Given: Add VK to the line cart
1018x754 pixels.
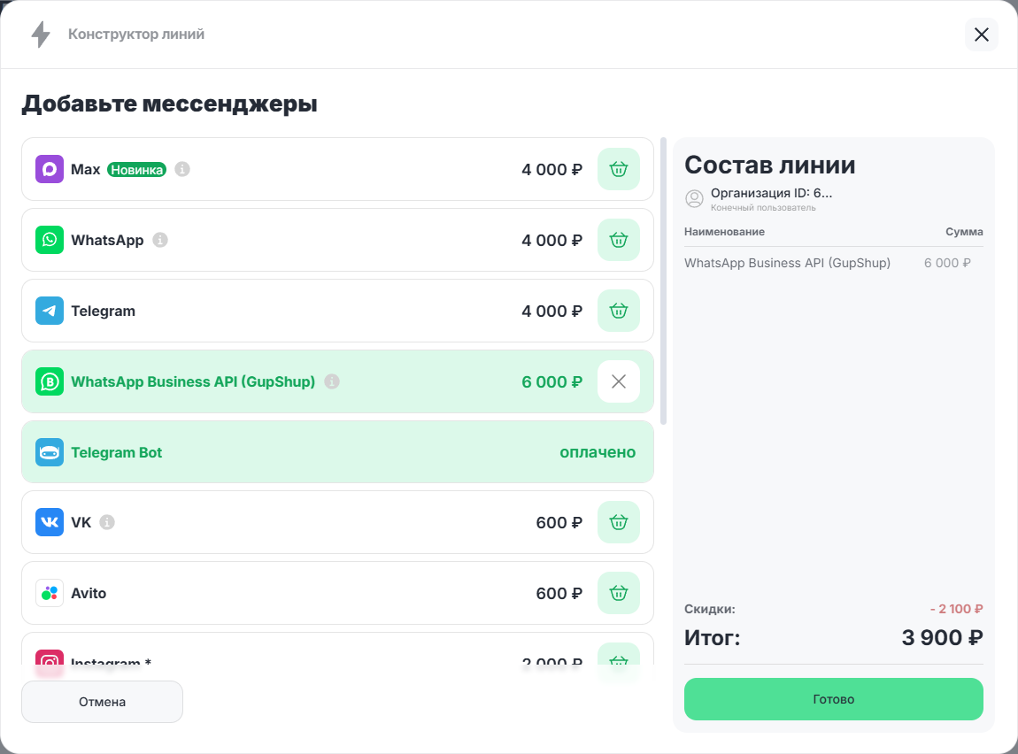Looking at the screenshot, I should pyautogui.click(x=618, y=522).
